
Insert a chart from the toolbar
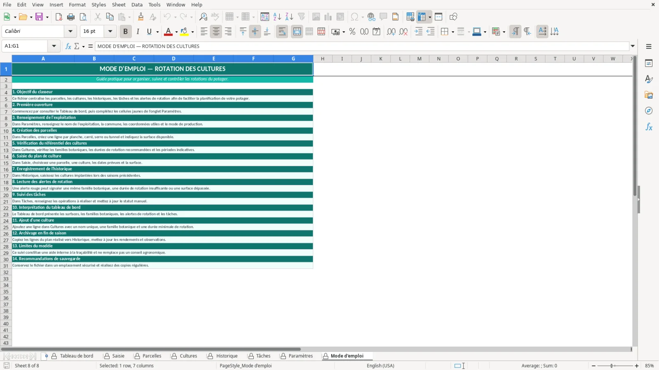(328, 17)
